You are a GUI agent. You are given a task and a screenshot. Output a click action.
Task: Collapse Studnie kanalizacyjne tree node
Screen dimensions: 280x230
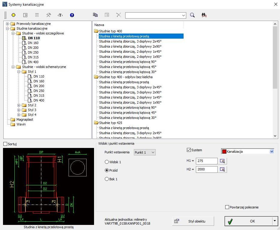tap(7, 28)
